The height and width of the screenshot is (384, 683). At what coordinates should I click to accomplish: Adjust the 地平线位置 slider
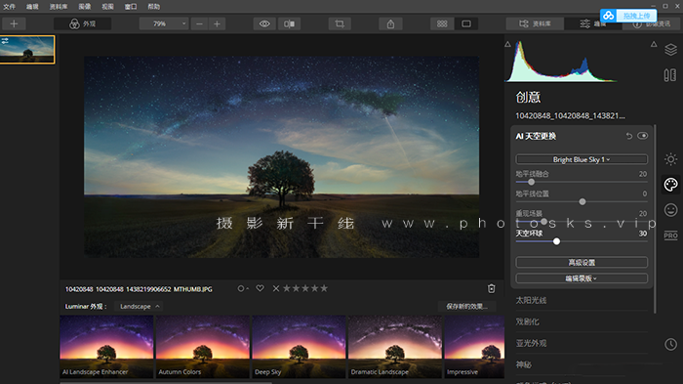coord(583,201)
